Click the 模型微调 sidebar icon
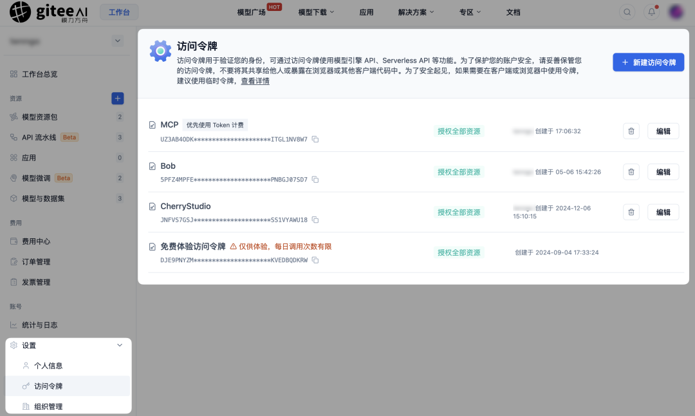This screenshot has height=416, width=695. pyautogui.click(x=14, y=178)
